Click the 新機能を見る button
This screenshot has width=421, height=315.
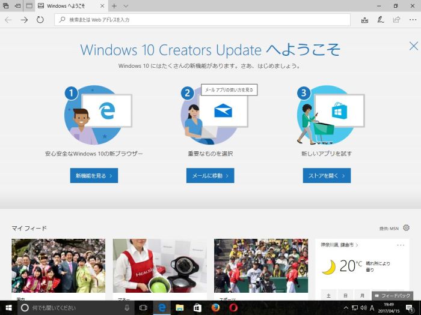tap(93, 175)
